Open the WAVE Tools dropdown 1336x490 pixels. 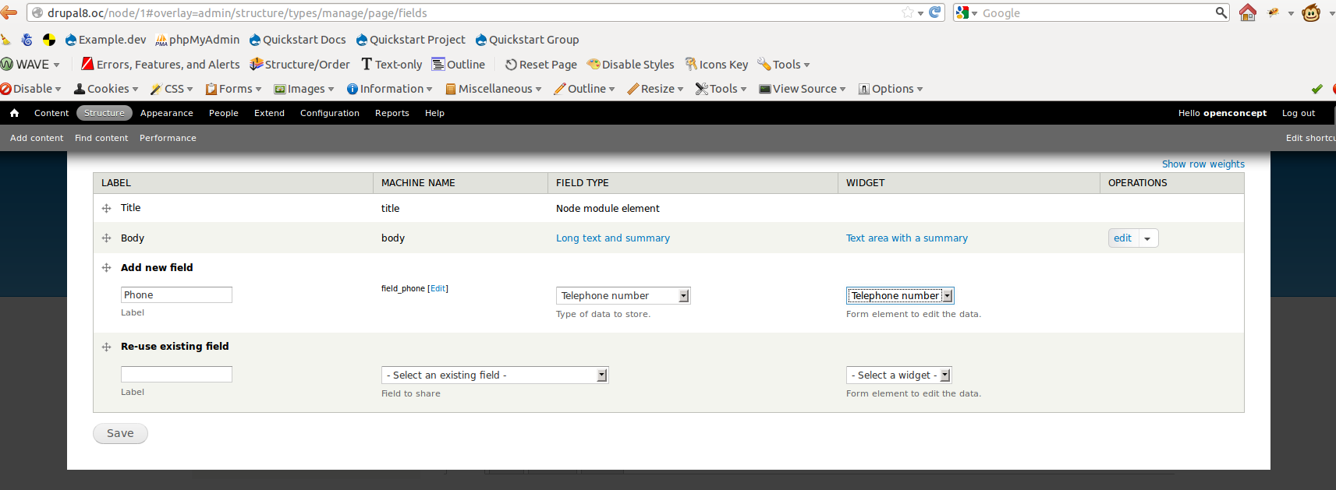(x=784, y=65)
